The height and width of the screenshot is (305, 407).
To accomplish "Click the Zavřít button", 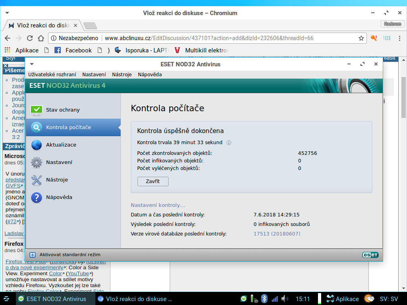I will (153, 181).
